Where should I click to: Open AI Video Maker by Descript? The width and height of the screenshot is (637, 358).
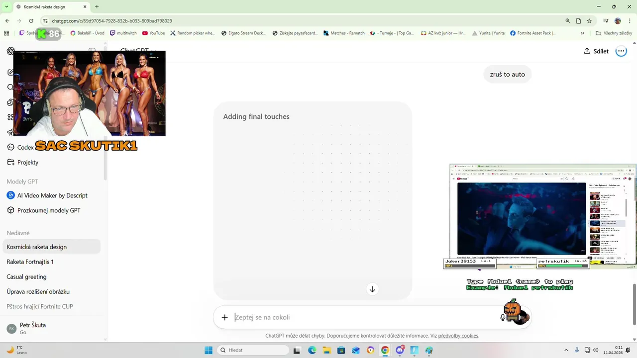pyautogui.click(x=52, y=195)
